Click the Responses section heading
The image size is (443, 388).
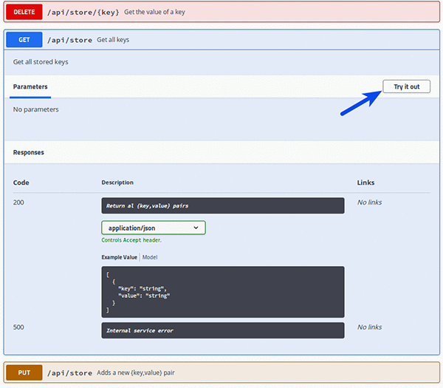pyautogui.click(x=29, y=152)
